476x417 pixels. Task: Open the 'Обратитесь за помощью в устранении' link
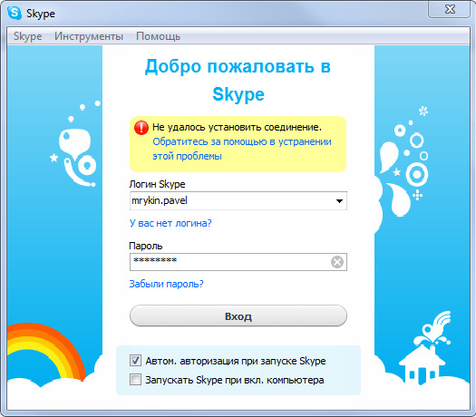242,149
